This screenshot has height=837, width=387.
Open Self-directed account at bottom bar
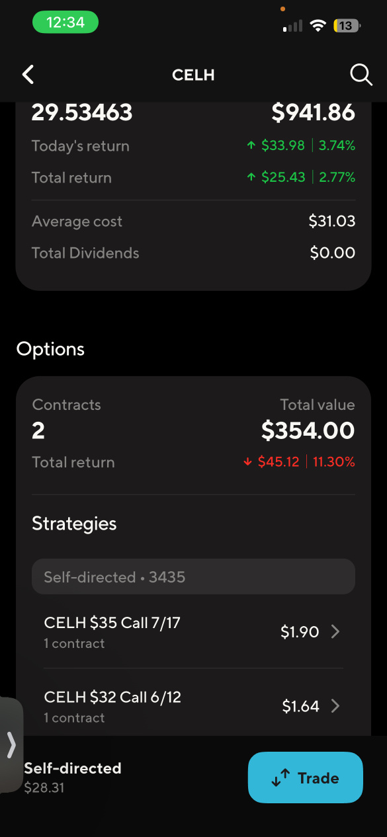[x=73, y=777]
